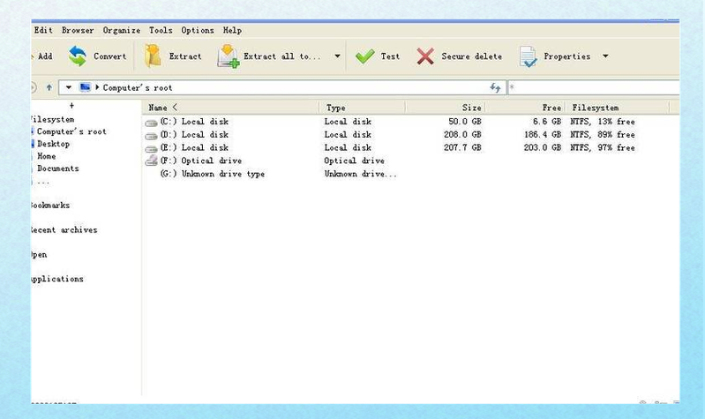Viewport: 705px width, 419px height.
Task: Click the refresh icon in address bar
Action: [x=495, y=87]
